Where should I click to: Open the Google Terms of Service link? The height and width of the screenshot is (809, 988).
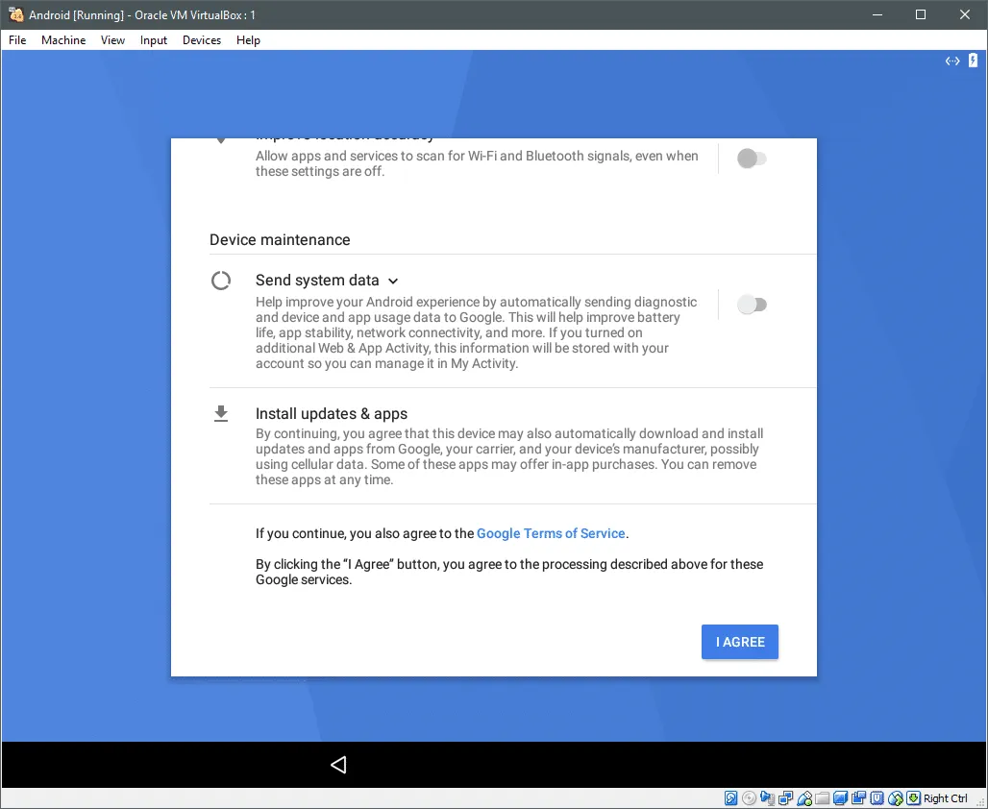551,533
